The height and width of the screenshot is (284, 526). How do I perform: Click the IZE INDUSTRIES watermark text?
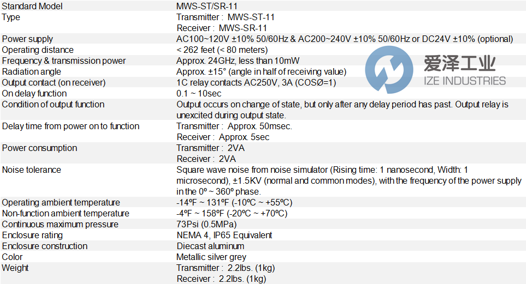coord(465,81)
